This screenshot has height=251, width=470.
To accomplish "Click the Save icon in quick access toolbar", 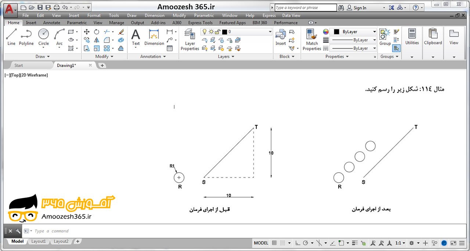I will tap(40, 7).
